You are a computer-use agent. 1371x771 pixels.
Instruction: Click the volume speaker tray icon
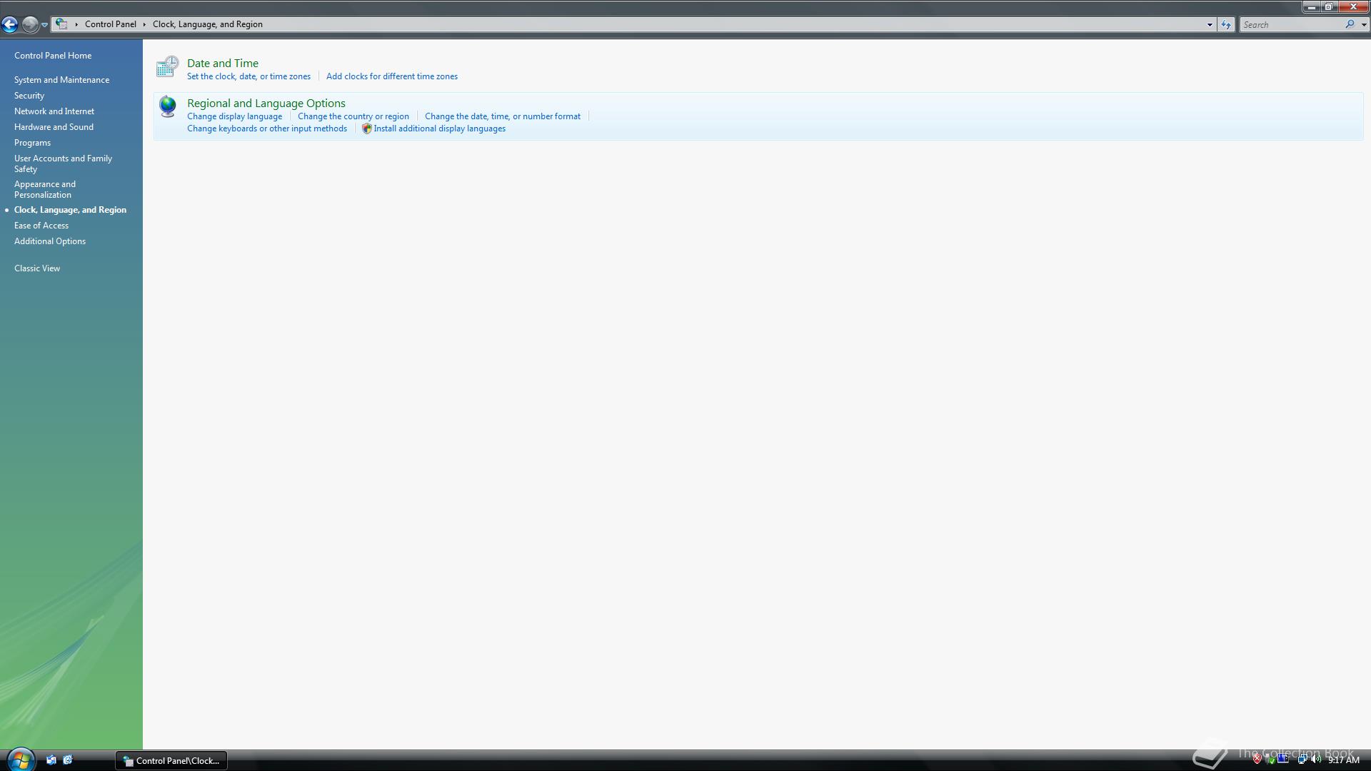1316,760
